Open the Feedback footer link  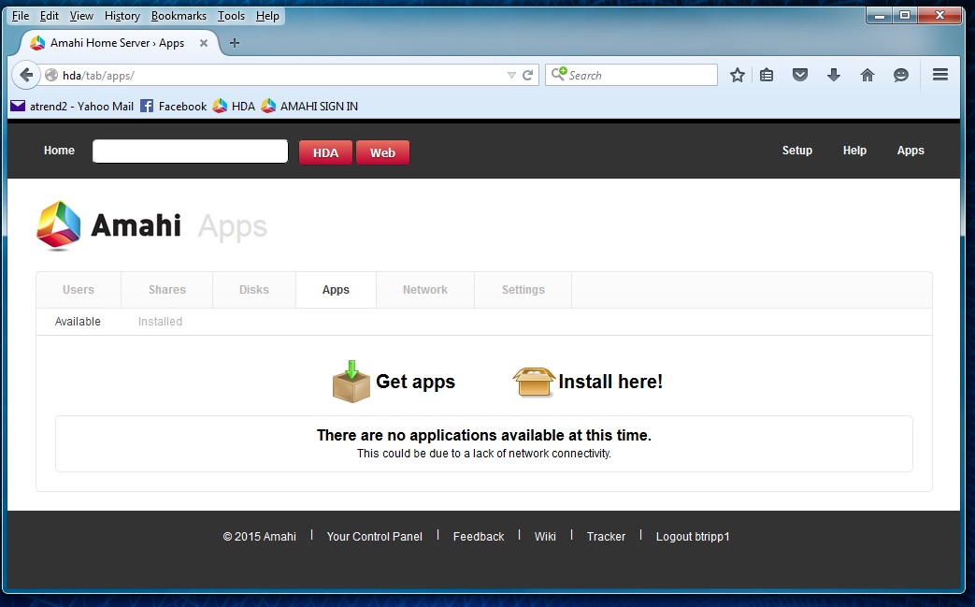pyautogui.click(x=479, y=537)
